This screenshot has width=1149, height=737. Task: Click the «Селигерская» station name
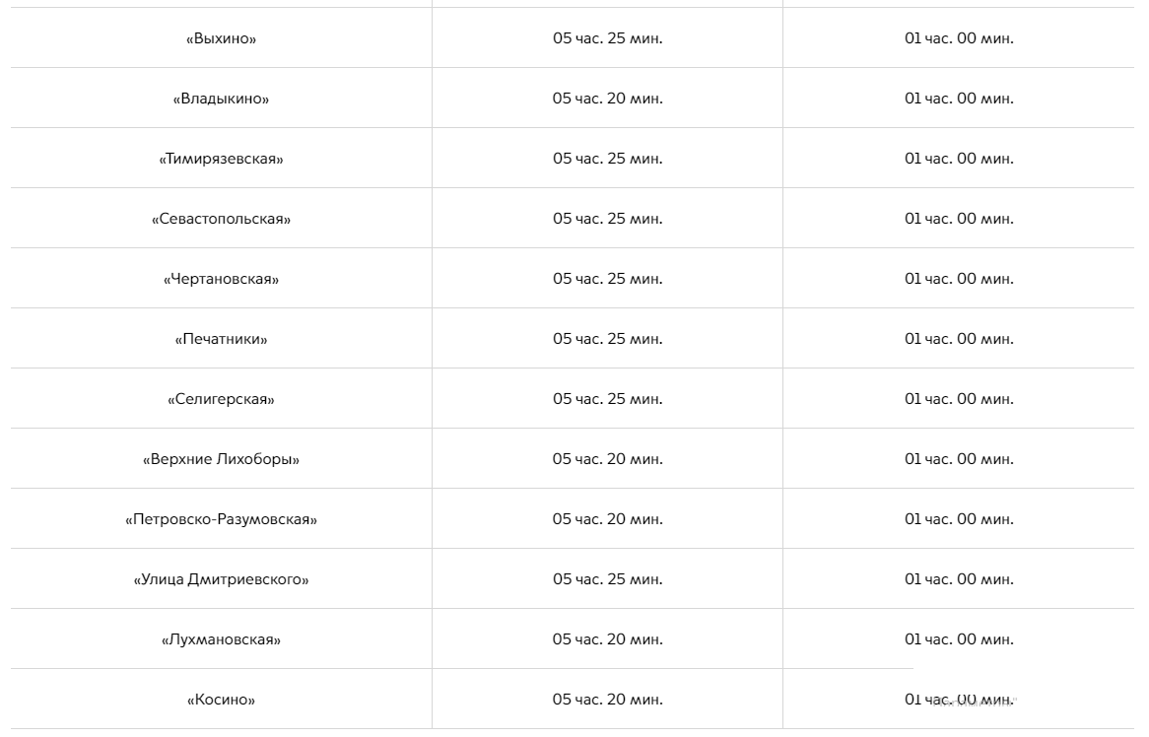point(221,399)
